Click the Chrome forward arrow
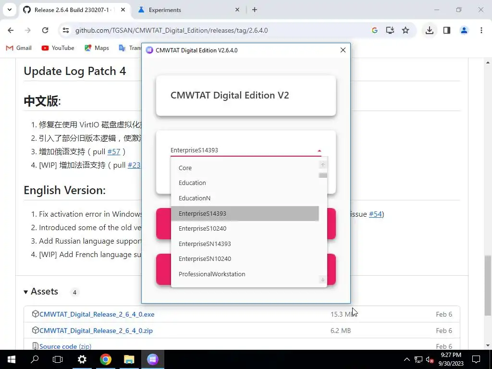The width and height of the screenshot is (492, 369). (x=28, y=30)
